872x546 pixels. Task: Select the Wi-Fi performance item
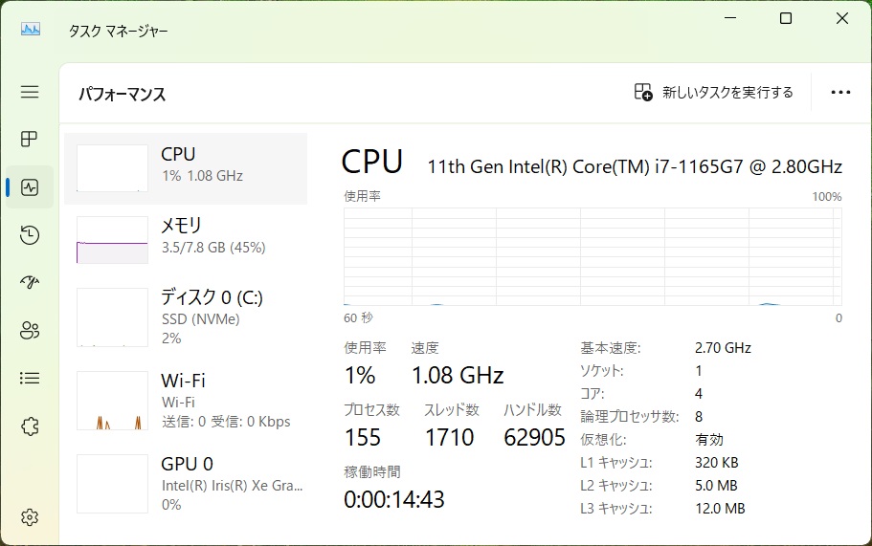click(186, 401)
